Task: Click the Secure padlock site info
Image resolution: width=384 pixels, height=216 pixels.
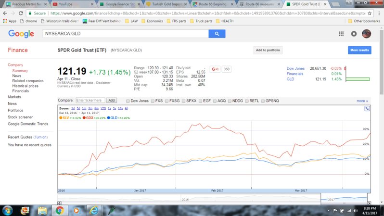Action: pos(37,13)
